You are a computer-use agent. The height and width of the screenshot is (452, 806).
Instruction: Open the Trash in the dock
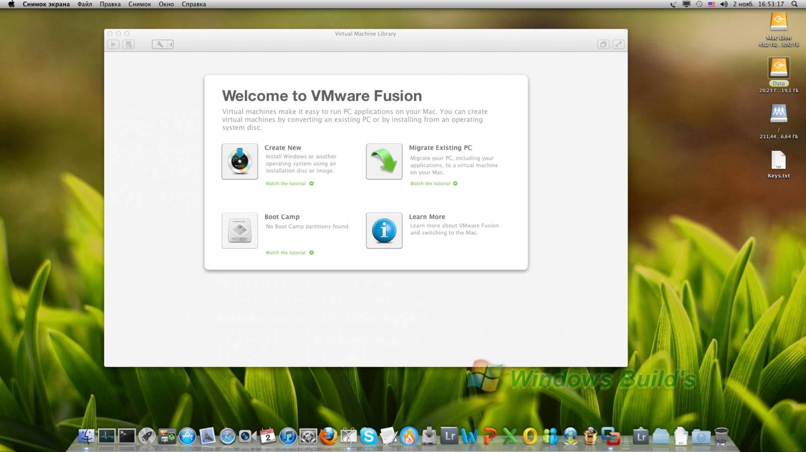pyautogui.click(x=721, y=436)
